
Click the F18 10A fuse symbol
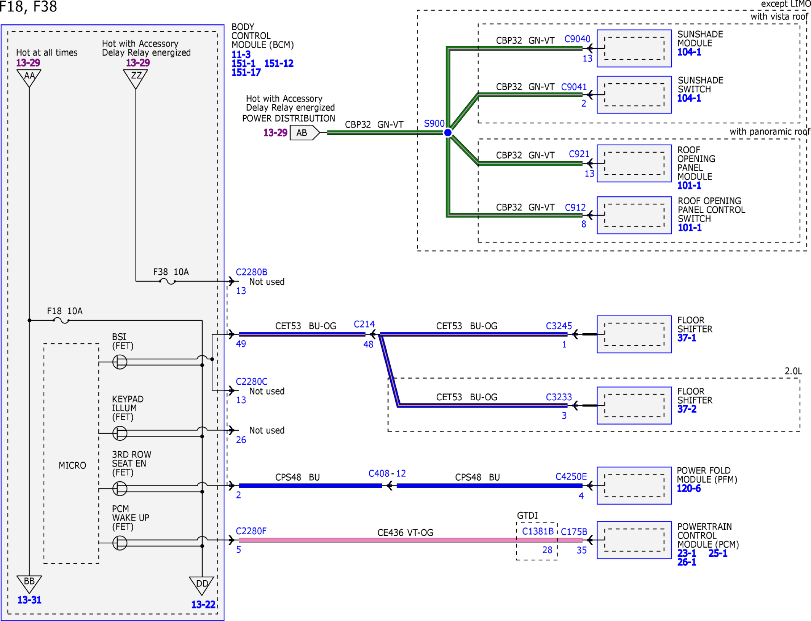pyautogui.click(x=61, y=321)
